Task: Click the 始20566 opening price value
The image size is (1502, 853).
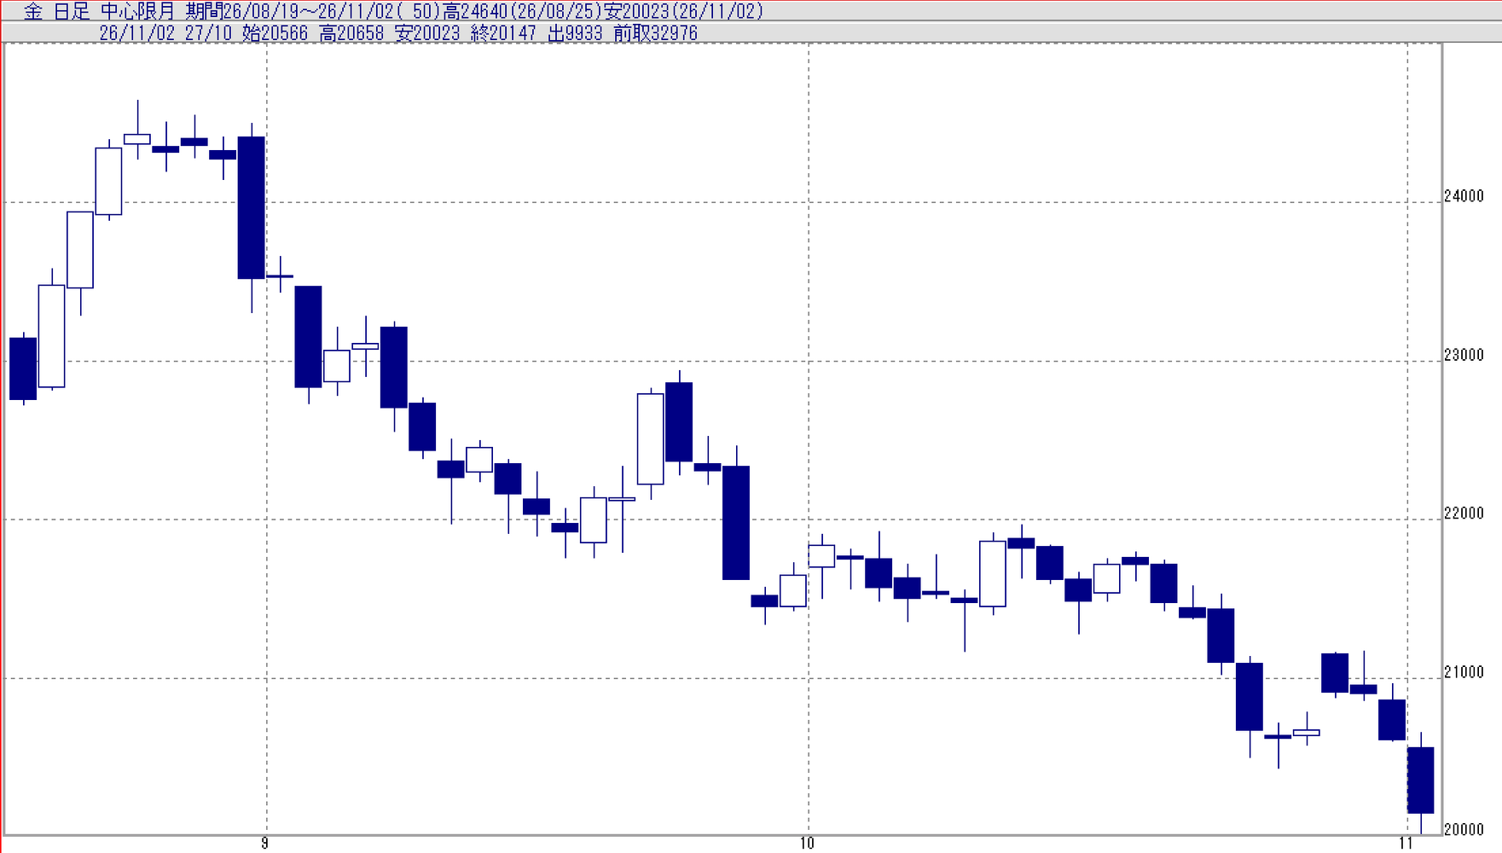Action: 275,33
